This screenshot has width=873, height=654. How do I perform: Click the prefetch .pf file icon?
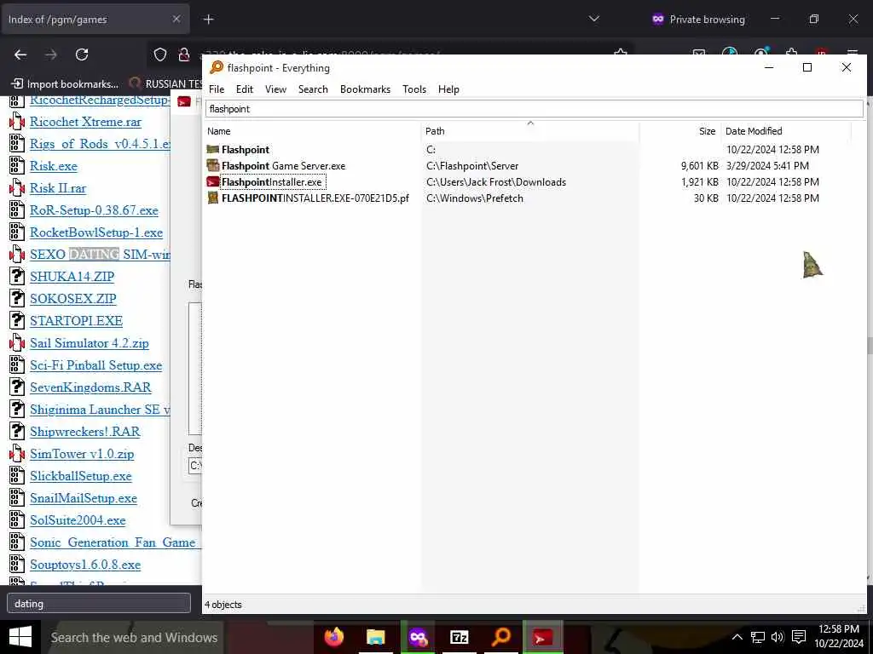click(x=212, y=198)
